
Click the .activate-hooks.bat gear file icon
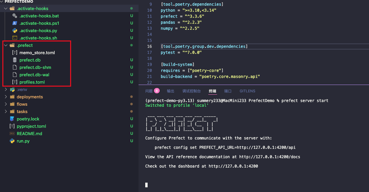[14, 16]
